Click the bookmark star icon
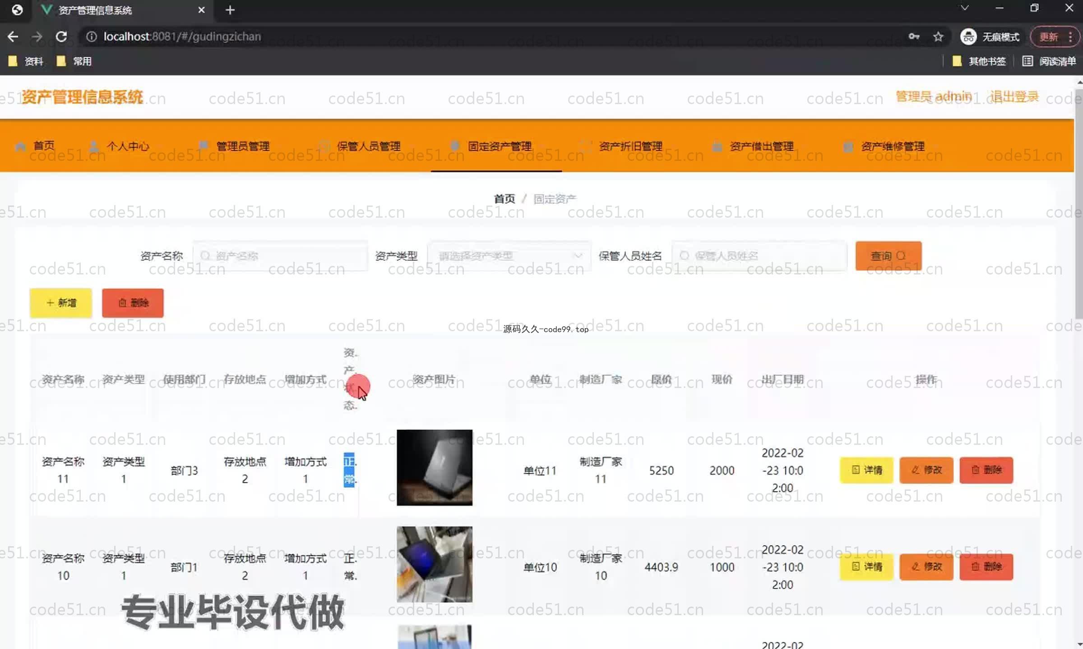The width and height of the screenshot is (1083, 649). click(x=939, y=37)
